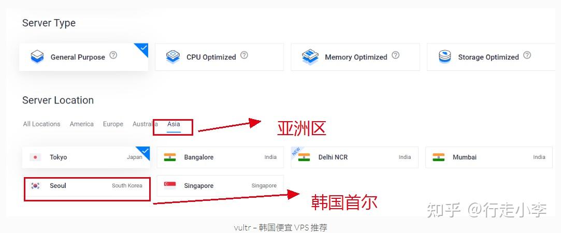Image resolution: width=561 pixels, height=233 pixels.
Task: Select Seoul South Korea location
Action: click(86, 186)
